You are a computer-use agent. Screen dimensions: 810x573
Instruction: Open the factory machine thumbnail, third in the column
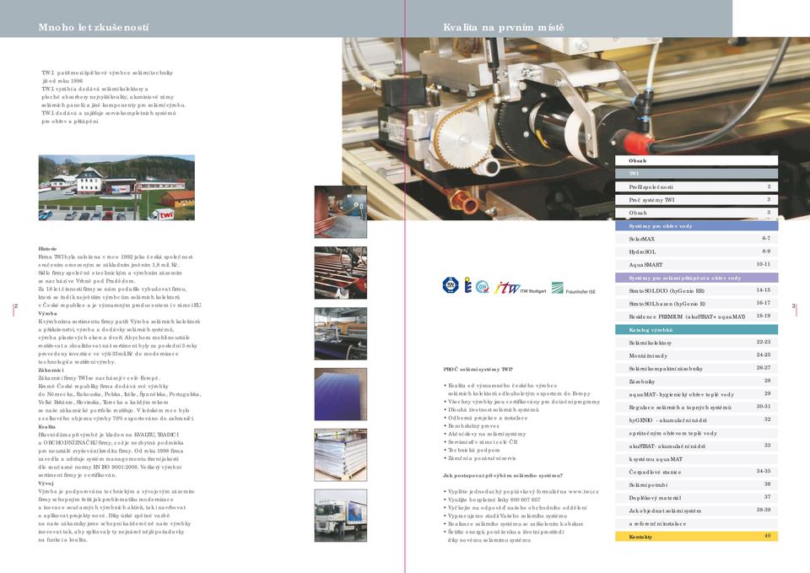(x=341, y=333)
